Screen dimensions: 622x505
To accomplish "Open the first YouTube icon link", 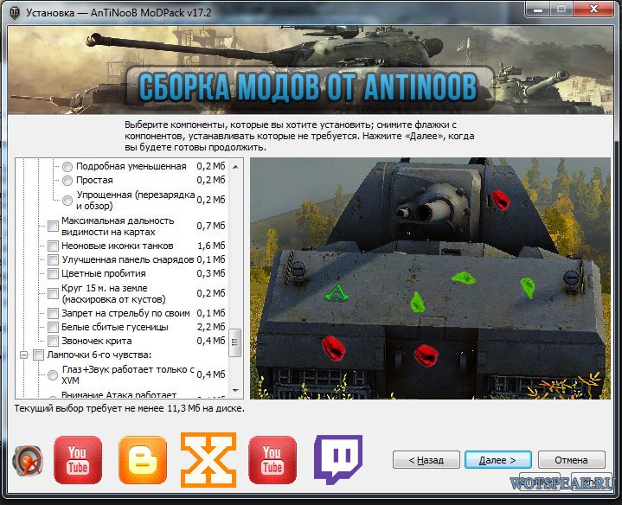I will [x=78, y=460].
